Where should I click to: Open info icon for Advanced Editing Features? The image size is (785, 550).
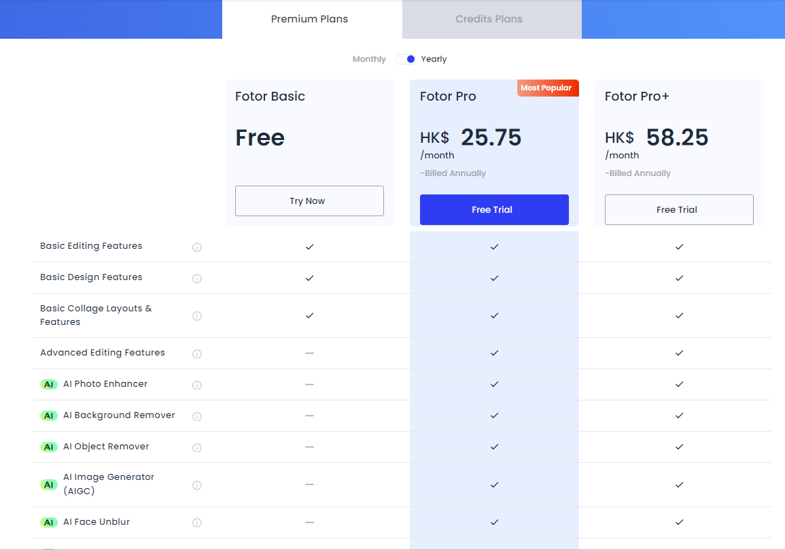coord(196,354)
